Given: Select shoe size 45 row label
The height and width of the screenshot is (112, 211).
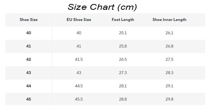Looking at the screenshot, I should 29,99.
